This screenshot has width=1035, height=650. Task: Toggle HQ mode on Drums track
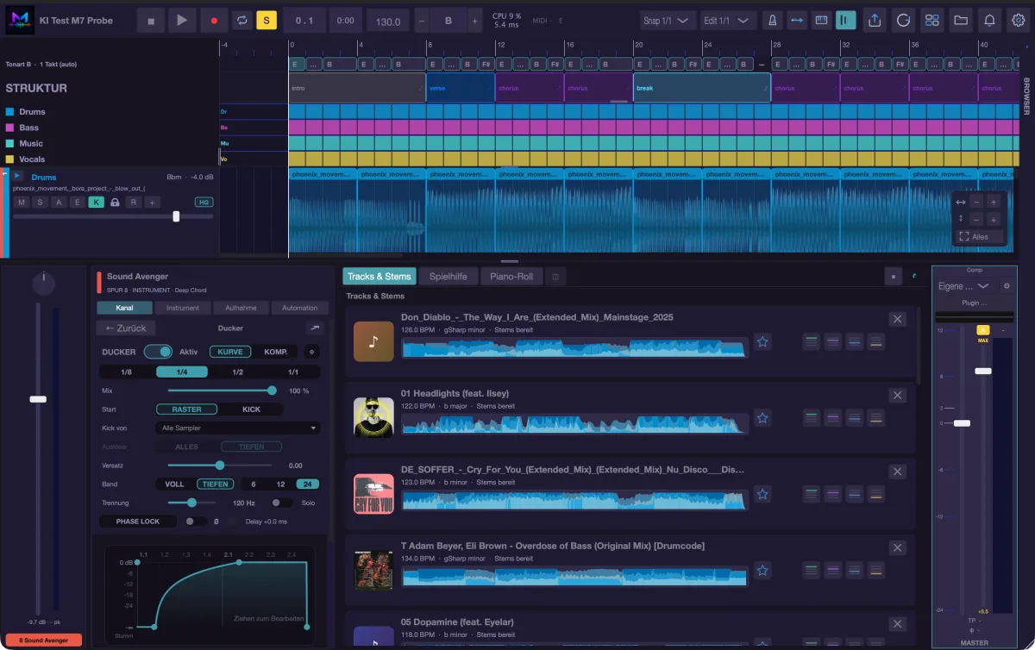(204, 203)
